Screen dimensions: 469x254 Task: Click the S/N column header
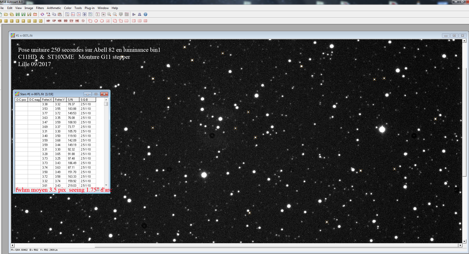[x=73, y=100]
